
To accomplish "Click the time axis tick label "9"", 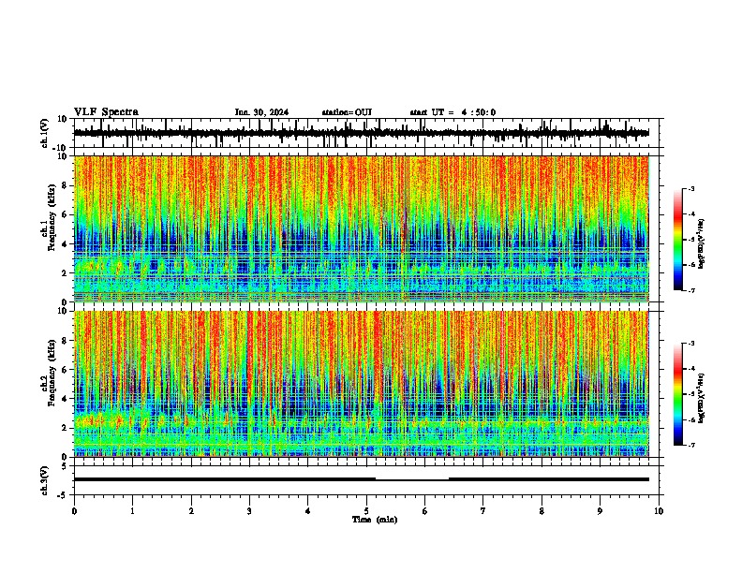I will [x=600, y=511].
